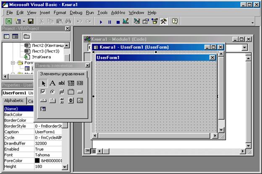262x174 pixels.
Task: Select the ScrollBar control tool
Action: pyautogui.click(x=62, y=100)
